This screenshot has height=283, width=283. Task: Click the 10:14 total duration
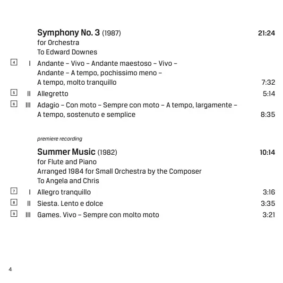(267, 152)
